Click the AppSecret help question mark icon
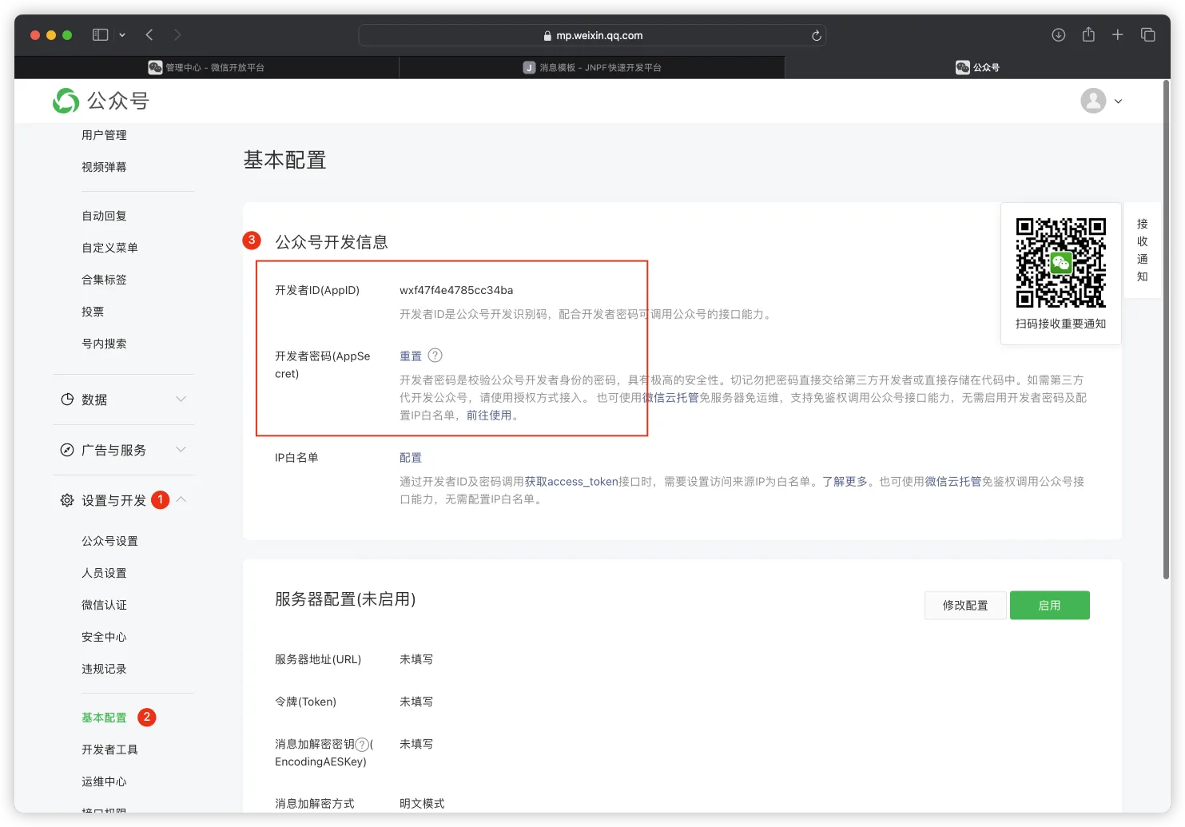This screenshot has height=827, width=1185. (435, 356)
